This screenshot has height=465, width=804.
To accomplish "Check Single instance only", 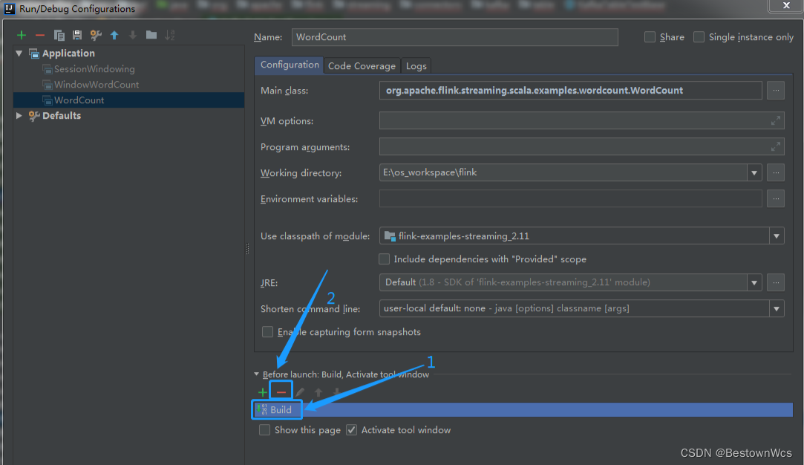I will (698, 36).
